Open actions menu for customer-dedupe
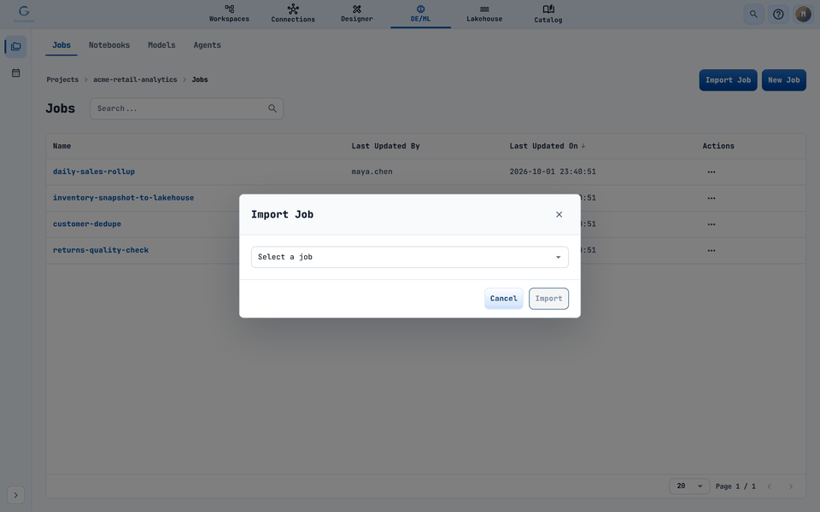Screen dimensions: 820x512 712,224
